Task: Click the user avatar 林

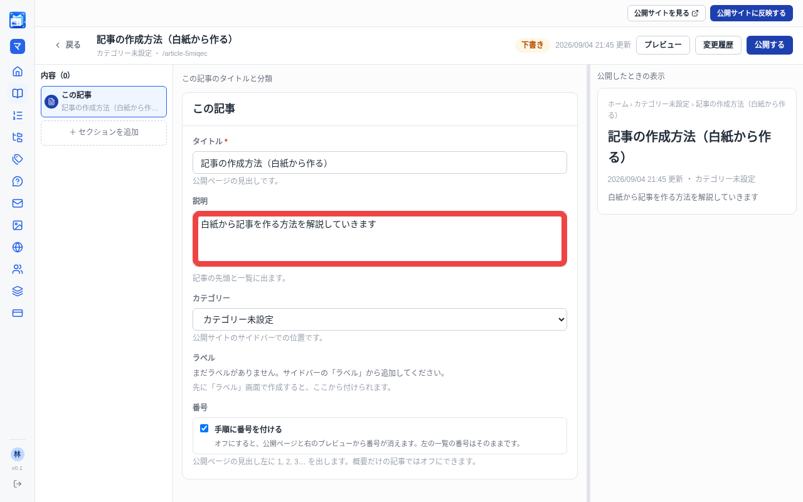Action: coord(18,454)
